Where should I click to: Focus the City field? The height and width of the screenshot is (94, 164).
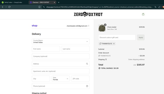(x=41, y=79)
